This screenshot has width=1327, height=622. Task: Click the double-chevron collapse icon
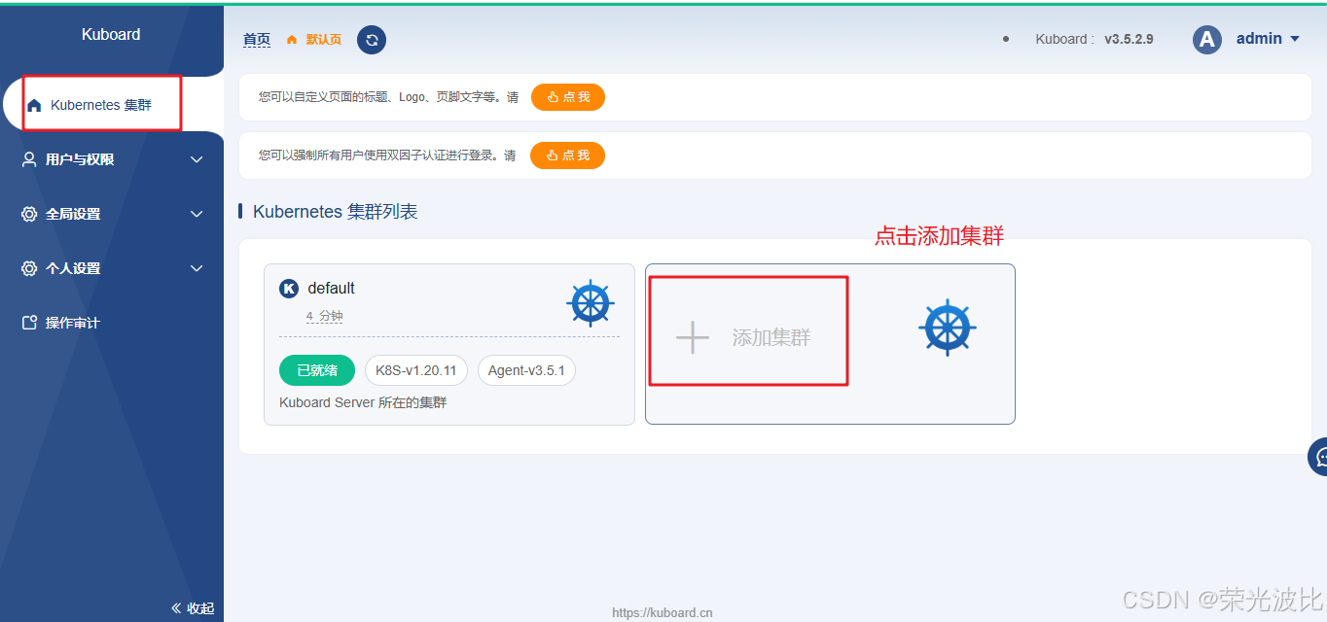[176, 607]
